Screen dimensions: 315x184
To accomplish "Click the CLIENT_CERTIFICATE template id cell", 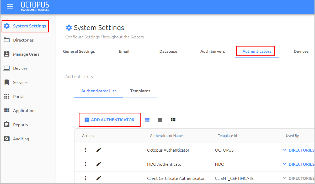I will [234, 178].
